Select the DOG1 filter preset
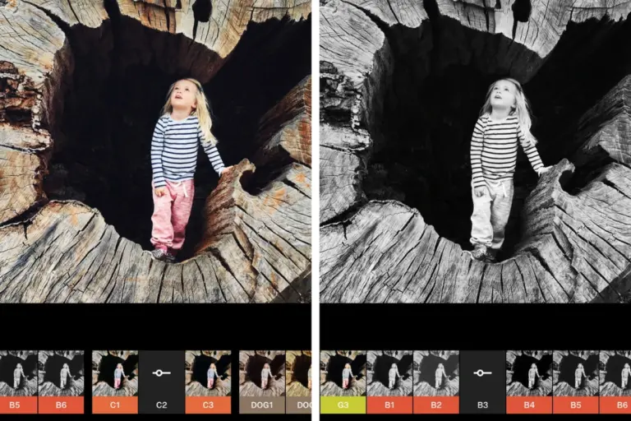631x421 pixels. [x=262, y=382]
